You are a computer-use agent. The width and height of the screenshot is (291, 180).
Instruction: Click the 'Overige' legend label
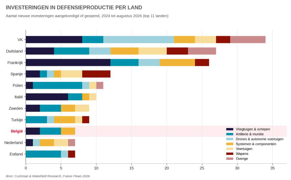point(242,159)
